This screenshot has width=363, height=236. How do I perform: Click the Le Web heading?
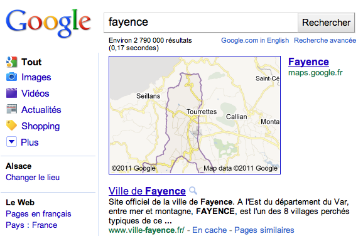tap(20, 203)
